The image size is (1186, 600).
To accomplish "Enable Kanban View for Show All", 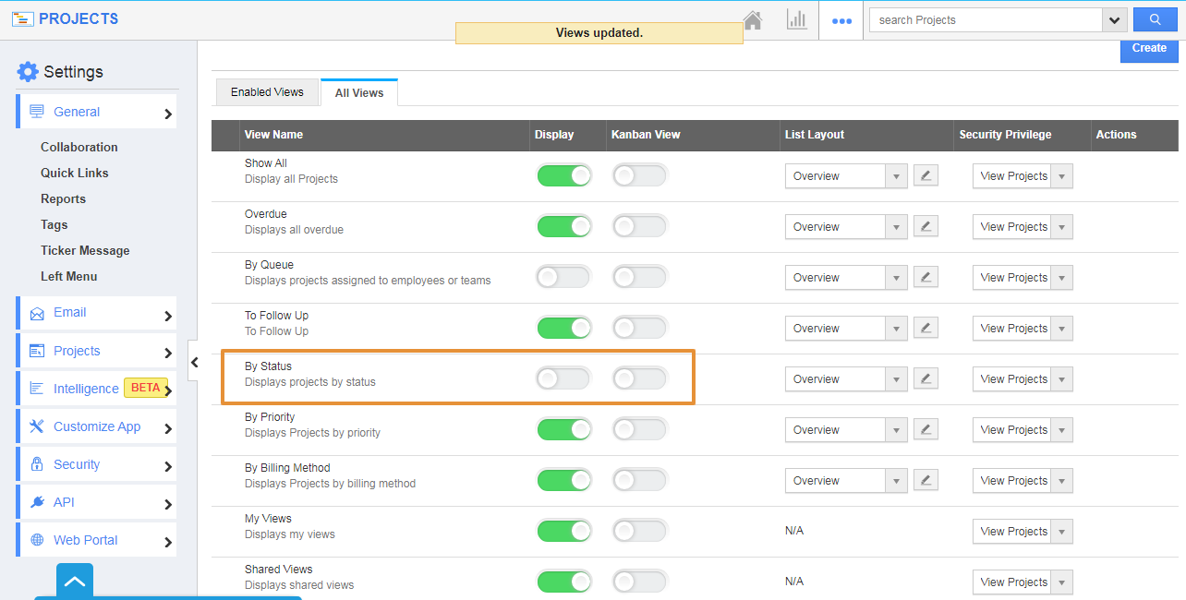I will (639, 175).
